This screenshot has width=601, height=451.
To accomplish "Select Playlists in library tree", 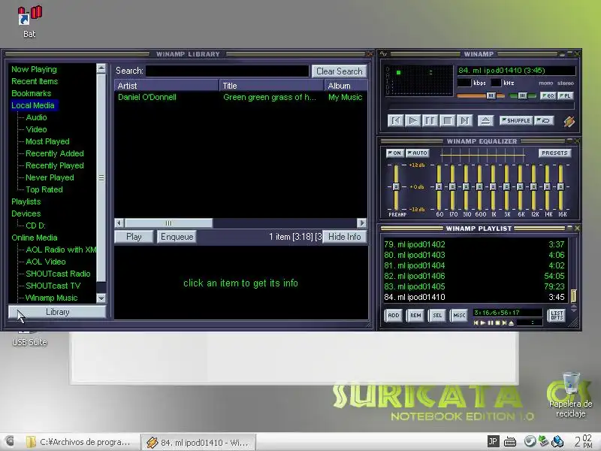I will click(26, 201).
